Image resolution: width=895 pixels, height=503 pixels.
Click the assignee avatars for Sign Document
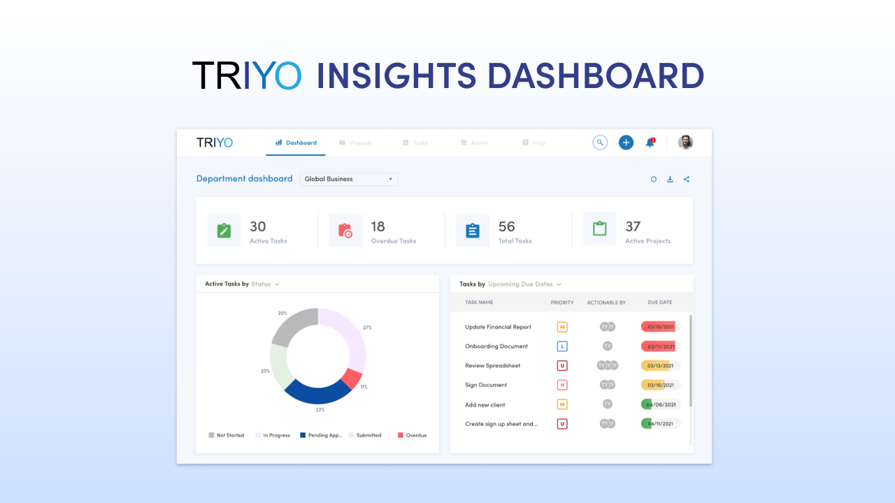(x=608, y=384)
